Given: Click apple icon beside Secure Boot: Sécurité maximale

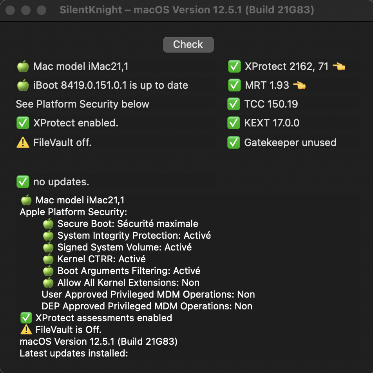Looking at the screenshot, I should (48, 223).
